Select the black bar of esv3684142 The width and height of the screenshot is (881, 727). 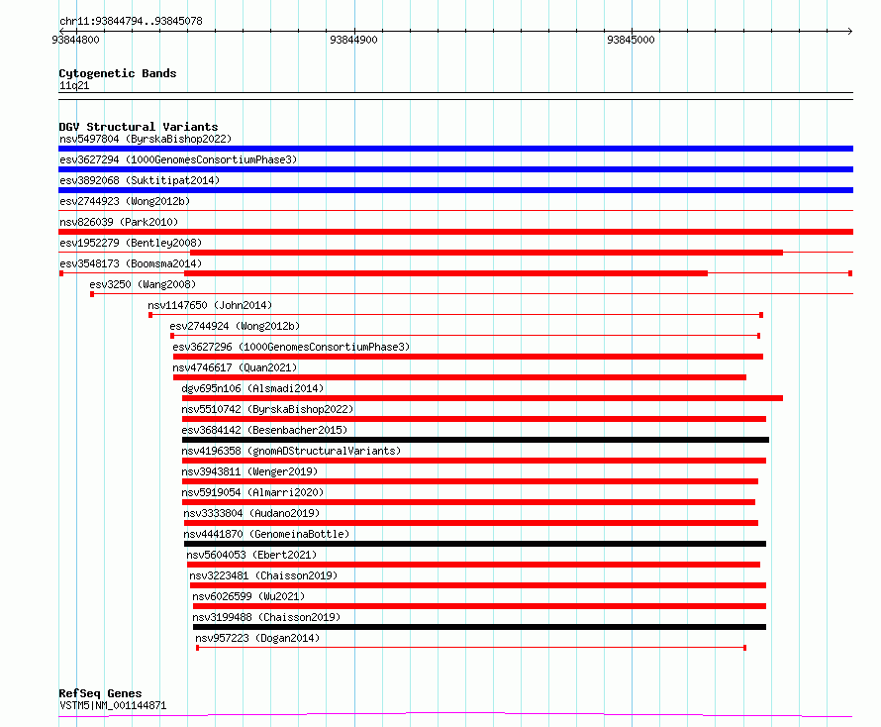(x=475, y=440)
